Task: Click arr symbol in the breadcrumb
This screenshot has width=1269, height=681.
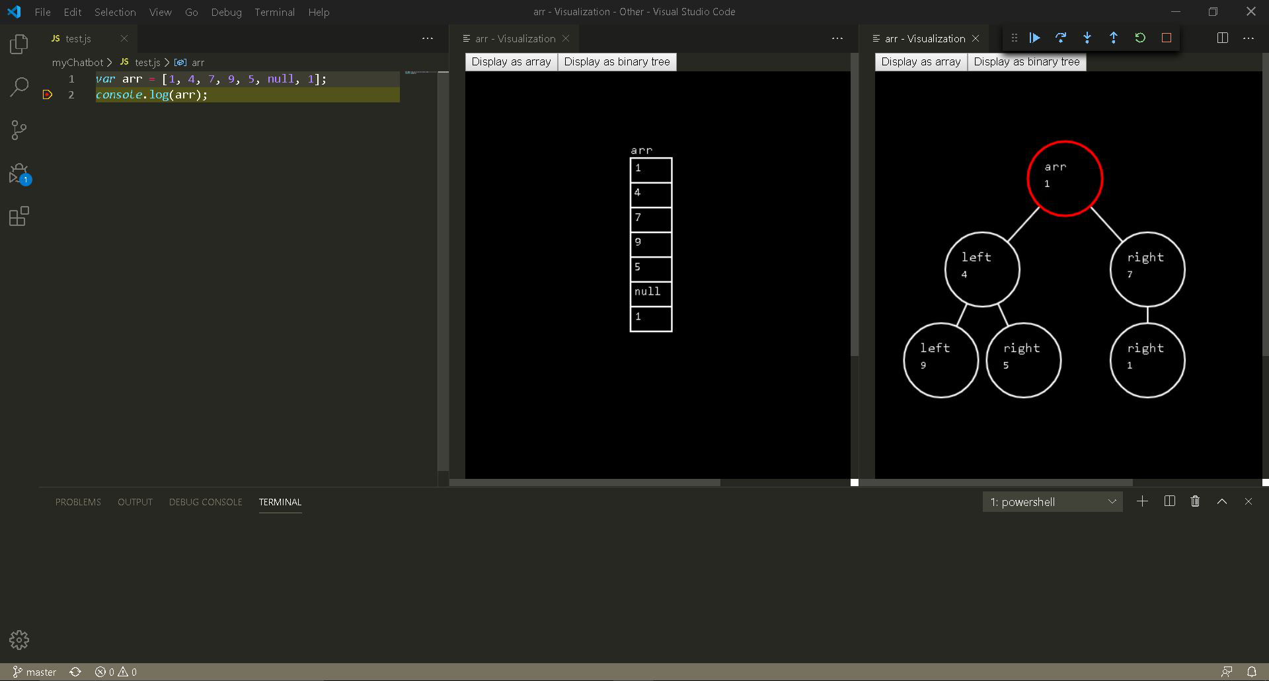Action: [x=191, y=62]
